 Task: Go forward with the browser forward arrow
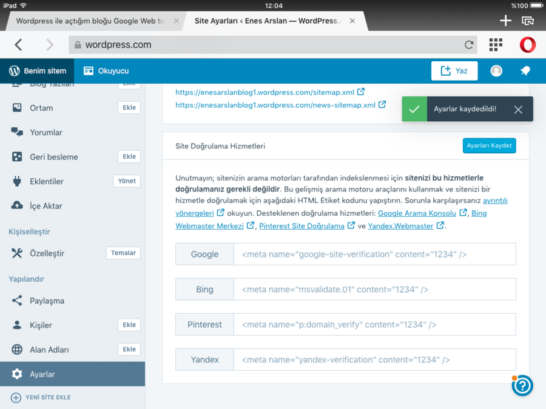coord(50,44)
